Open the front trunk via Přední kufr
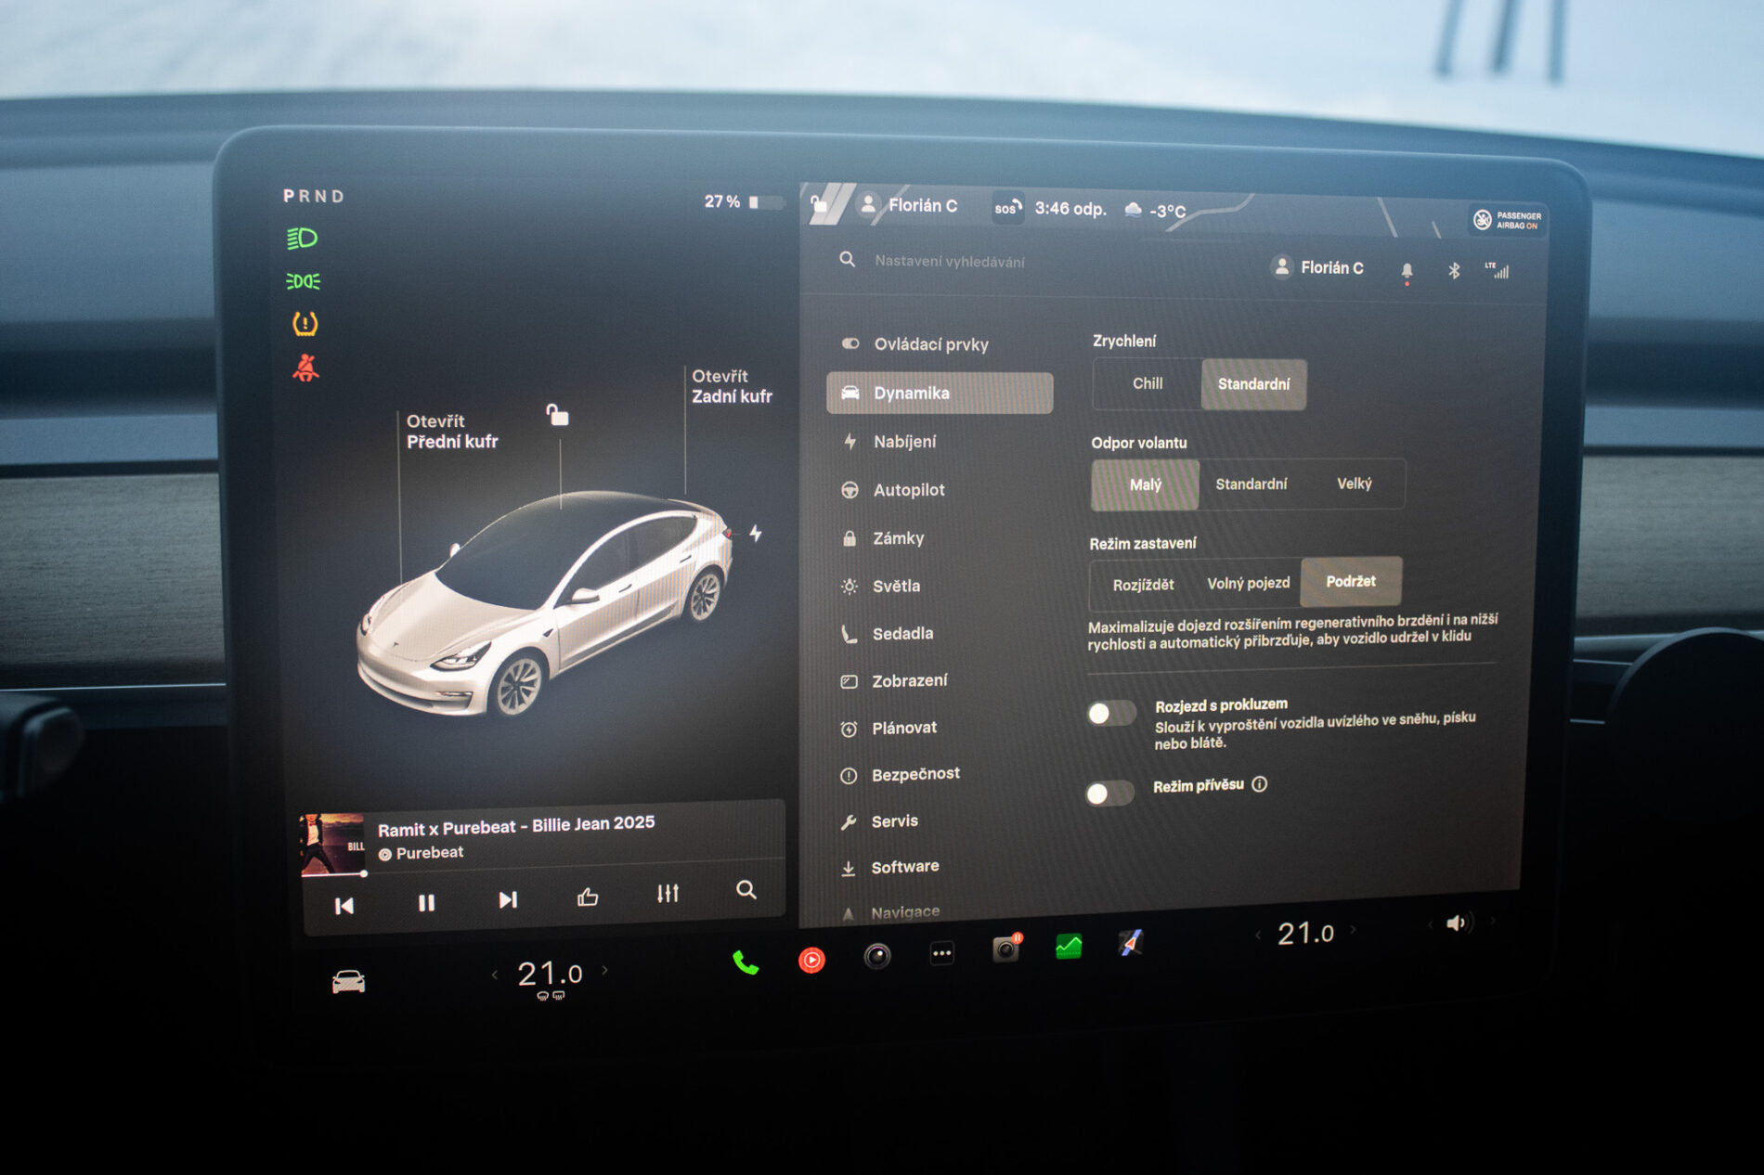 pyautogui.click(x=451, y=432)
